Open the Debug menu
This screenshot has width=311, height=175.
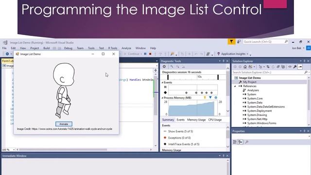(68, 48)
